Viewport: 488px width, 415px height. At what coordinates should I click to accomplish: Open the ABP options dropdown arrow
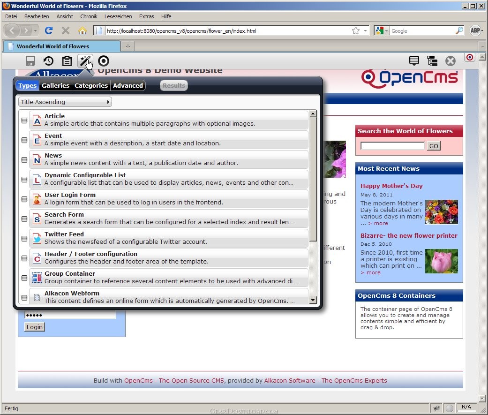(x=482, y=30)
